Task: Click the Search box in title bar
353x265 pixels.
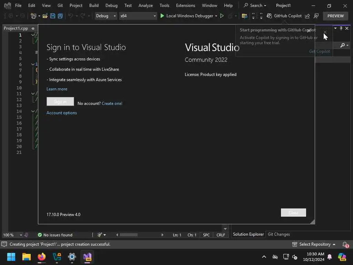Action: [x=255, y=6]
